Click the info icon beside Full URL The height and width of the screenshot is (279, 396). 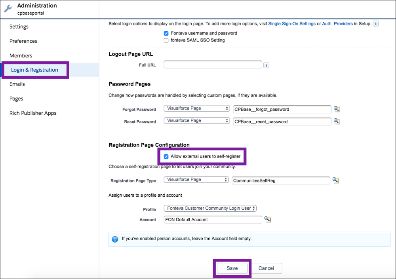click(x=266, y=65)
